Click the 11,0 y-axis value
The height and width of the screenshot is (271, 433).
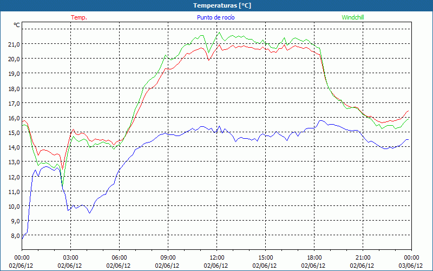[15, 192]
